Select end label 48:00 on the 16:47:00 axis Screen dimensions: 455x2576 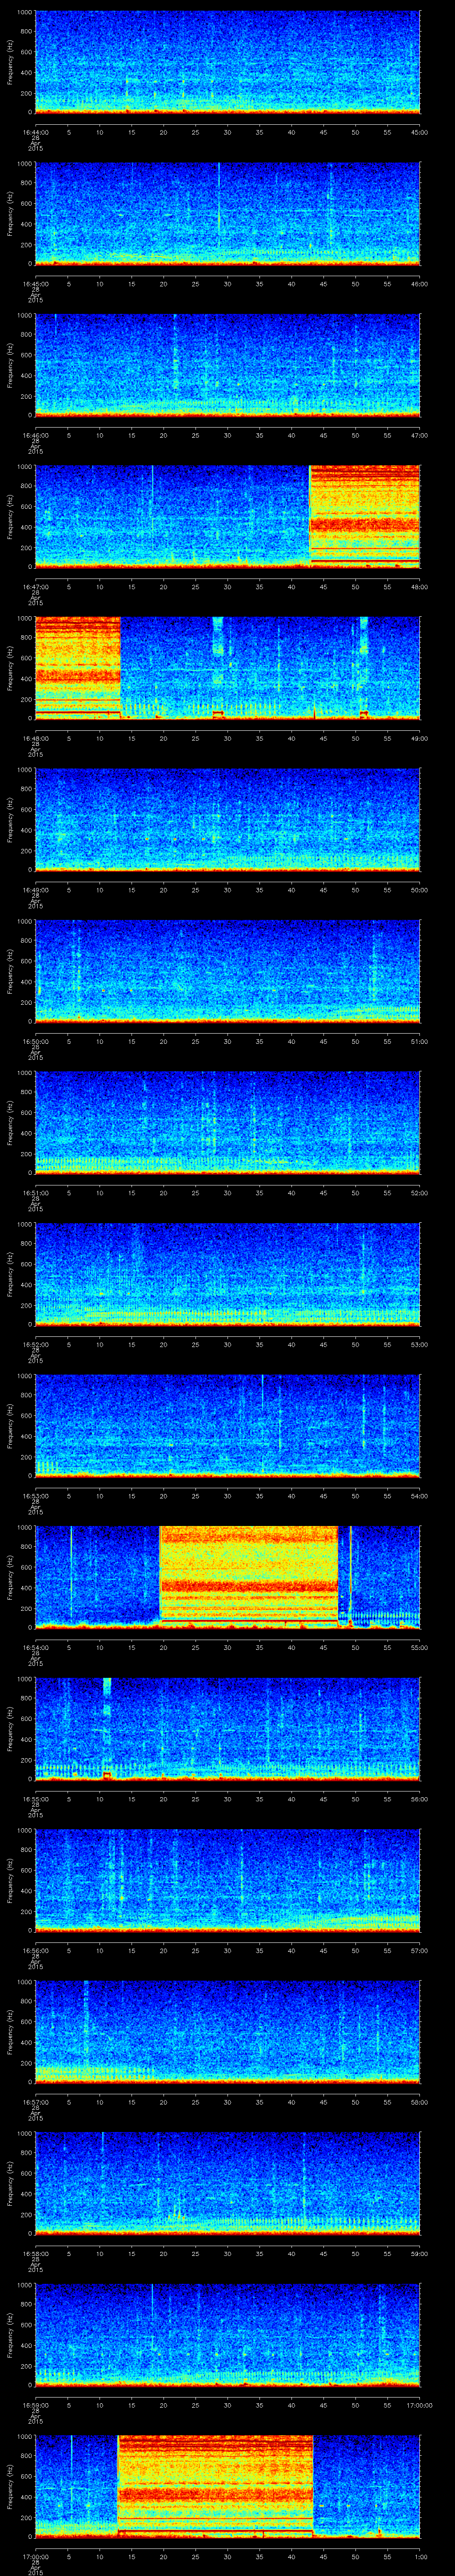(420, 586)
